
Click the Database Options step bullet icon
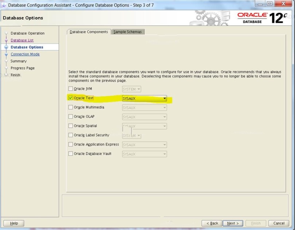point(6,47)
